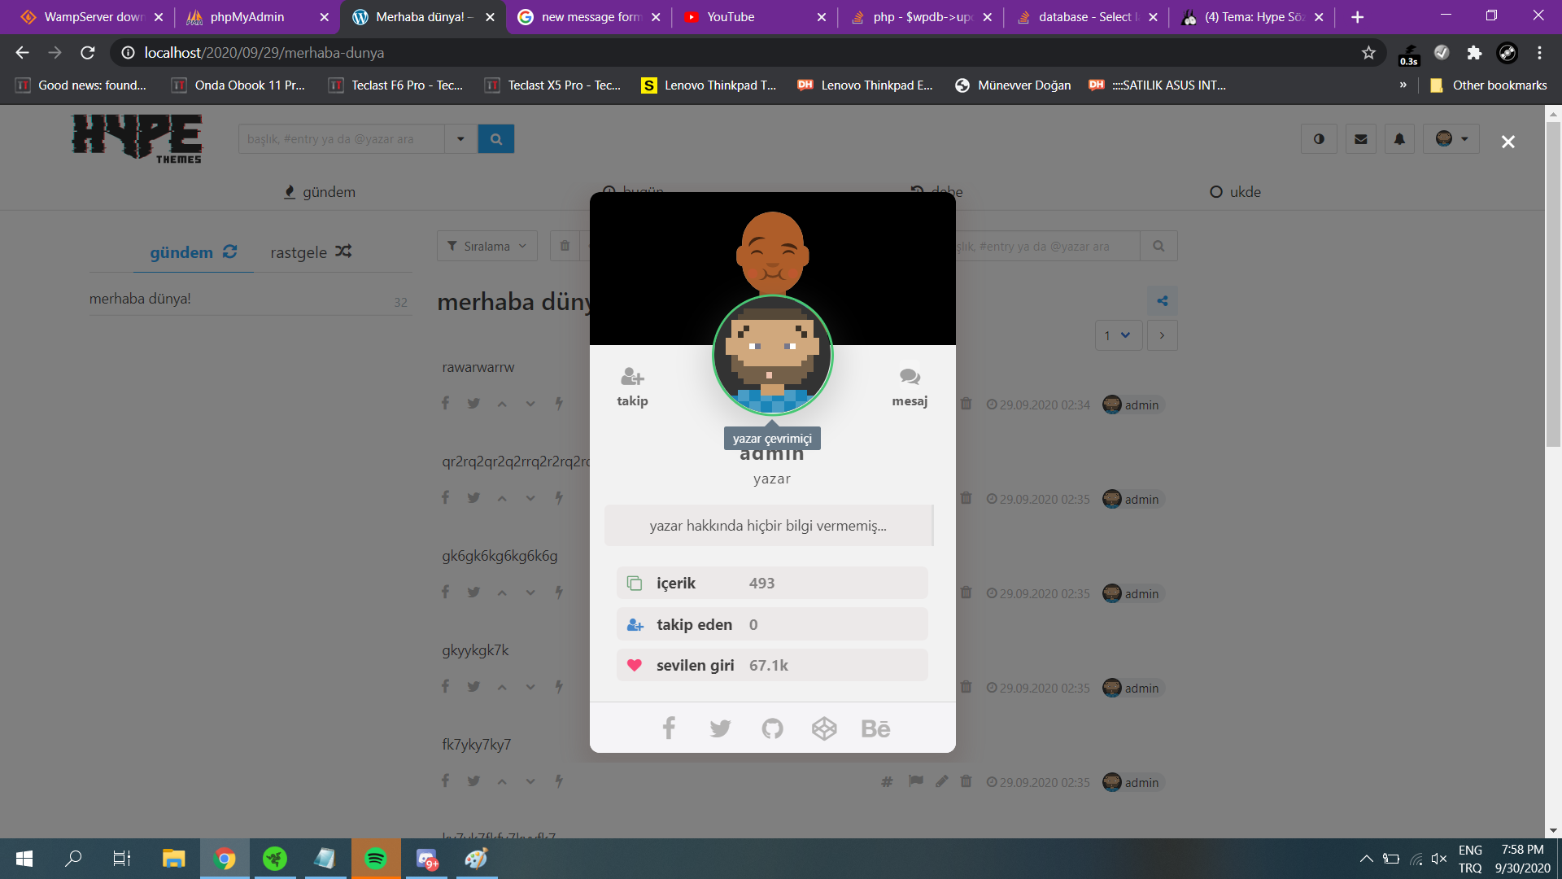Expand the header search options dropdown arrow

[x=460, y=139]
